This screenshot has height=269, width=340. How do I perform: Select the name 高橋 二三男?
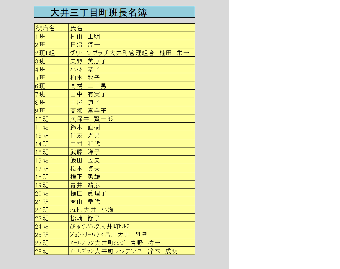[132, 86]
